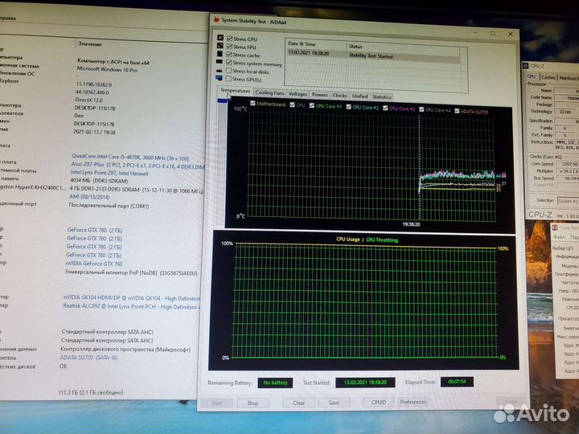This screenshot has height=434, width=579.
Task: Open Preferences in stability test
Action: (x=413, y=402)
